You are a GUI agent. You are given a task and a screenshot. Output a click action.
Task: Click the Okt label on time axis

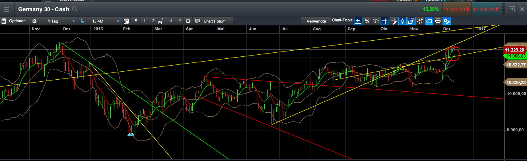(x=384, y=29)
